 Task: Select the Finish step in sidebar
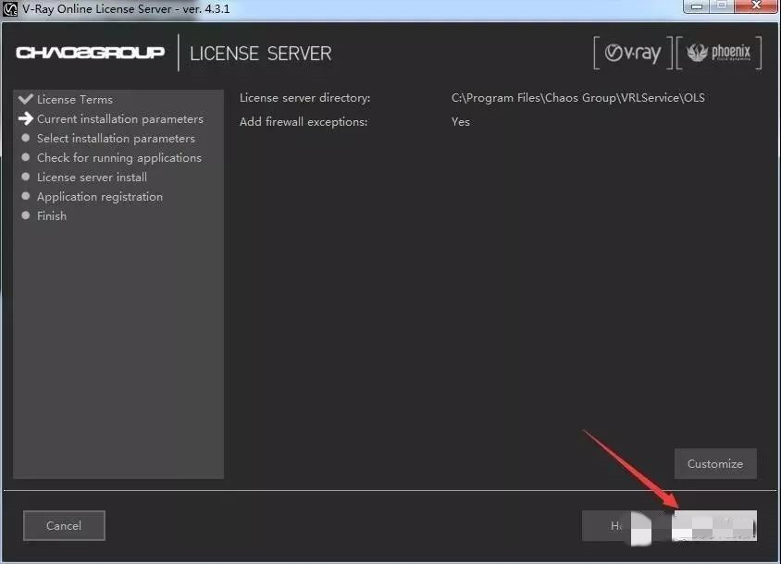(x=52, y=215)
